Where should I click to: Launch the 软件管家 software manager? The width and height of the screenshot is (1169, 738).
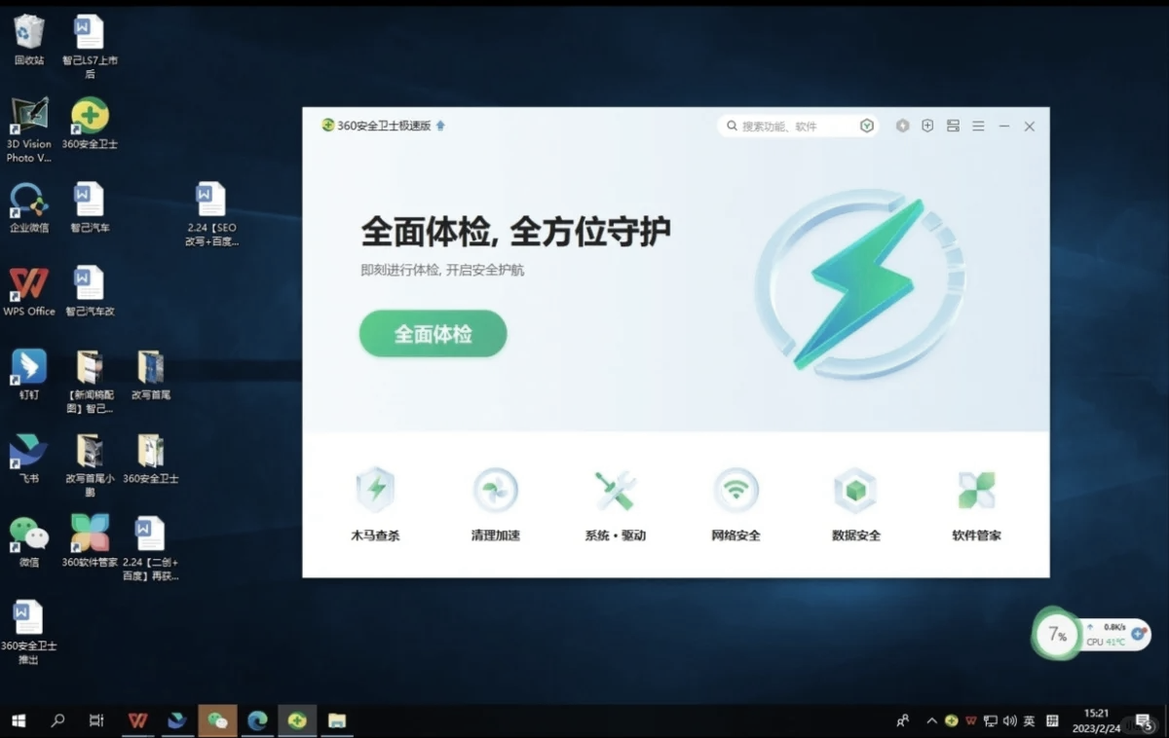click(x=975, y=498)
